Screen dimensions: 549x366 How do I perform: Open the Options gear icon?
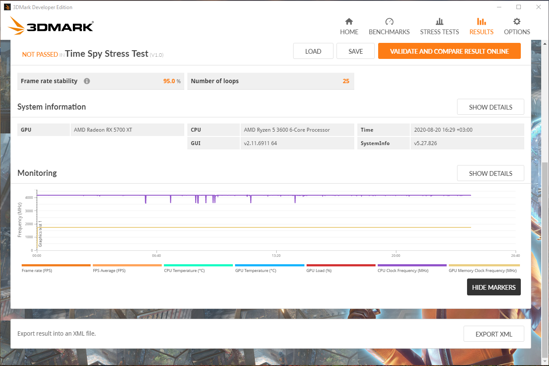click(517, 22)
